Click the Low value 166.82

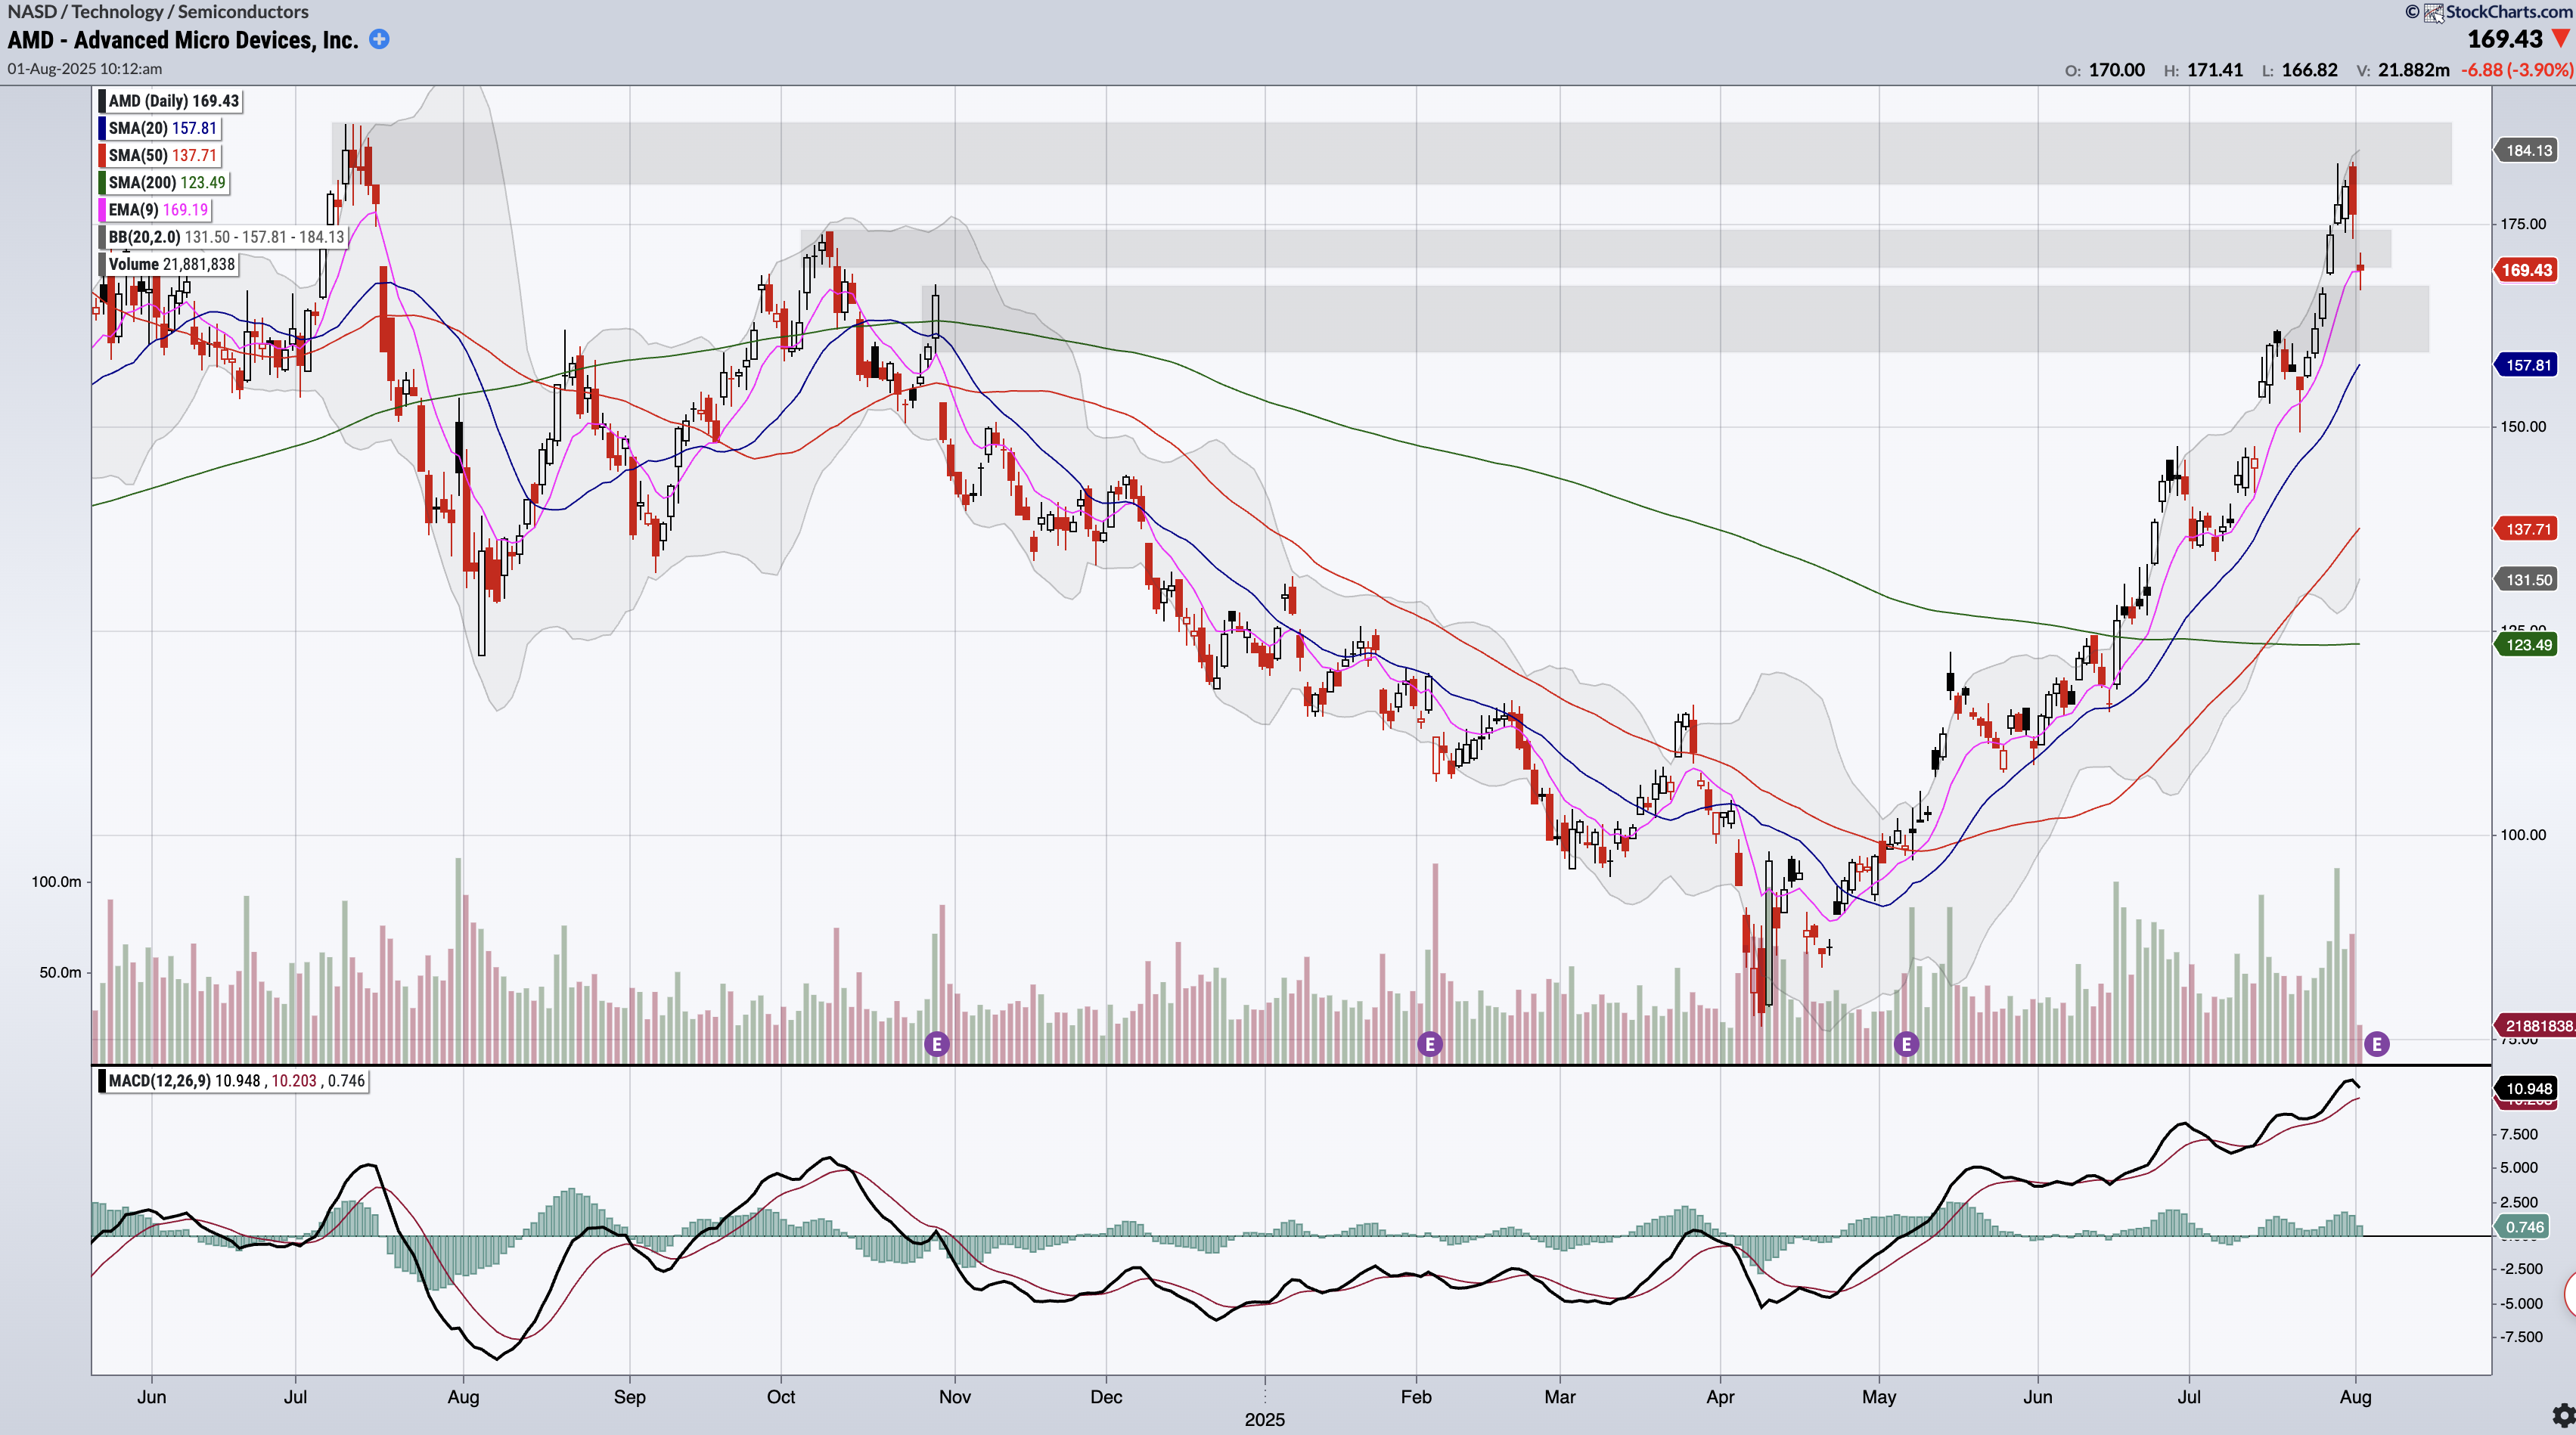click(2309, 70)
